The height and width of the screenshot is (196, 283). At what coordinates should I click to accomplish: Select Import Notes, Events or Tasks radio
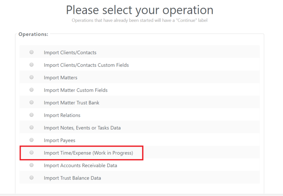pyautogui.click(x=32, y=127)
